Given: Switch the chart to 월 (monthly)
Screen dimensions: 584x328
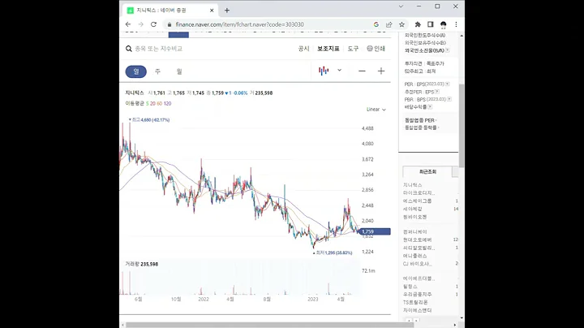Looking at the screenshot, I should pos(179,71).
